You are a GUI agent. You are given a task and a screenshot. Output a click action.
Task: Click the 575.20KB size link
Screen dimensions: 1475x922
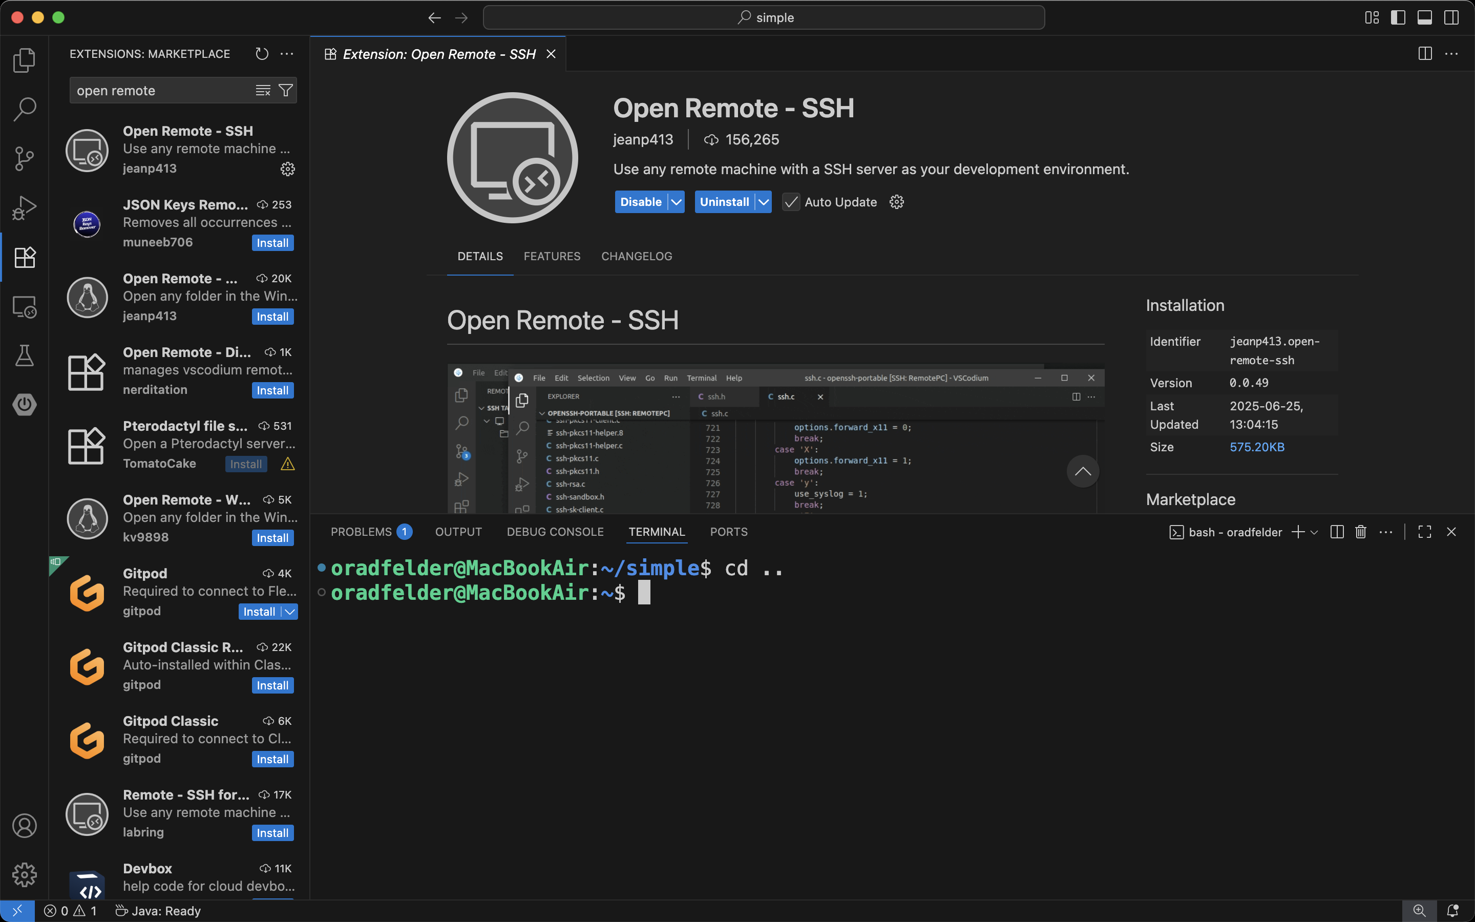(x=1257, y=447)
